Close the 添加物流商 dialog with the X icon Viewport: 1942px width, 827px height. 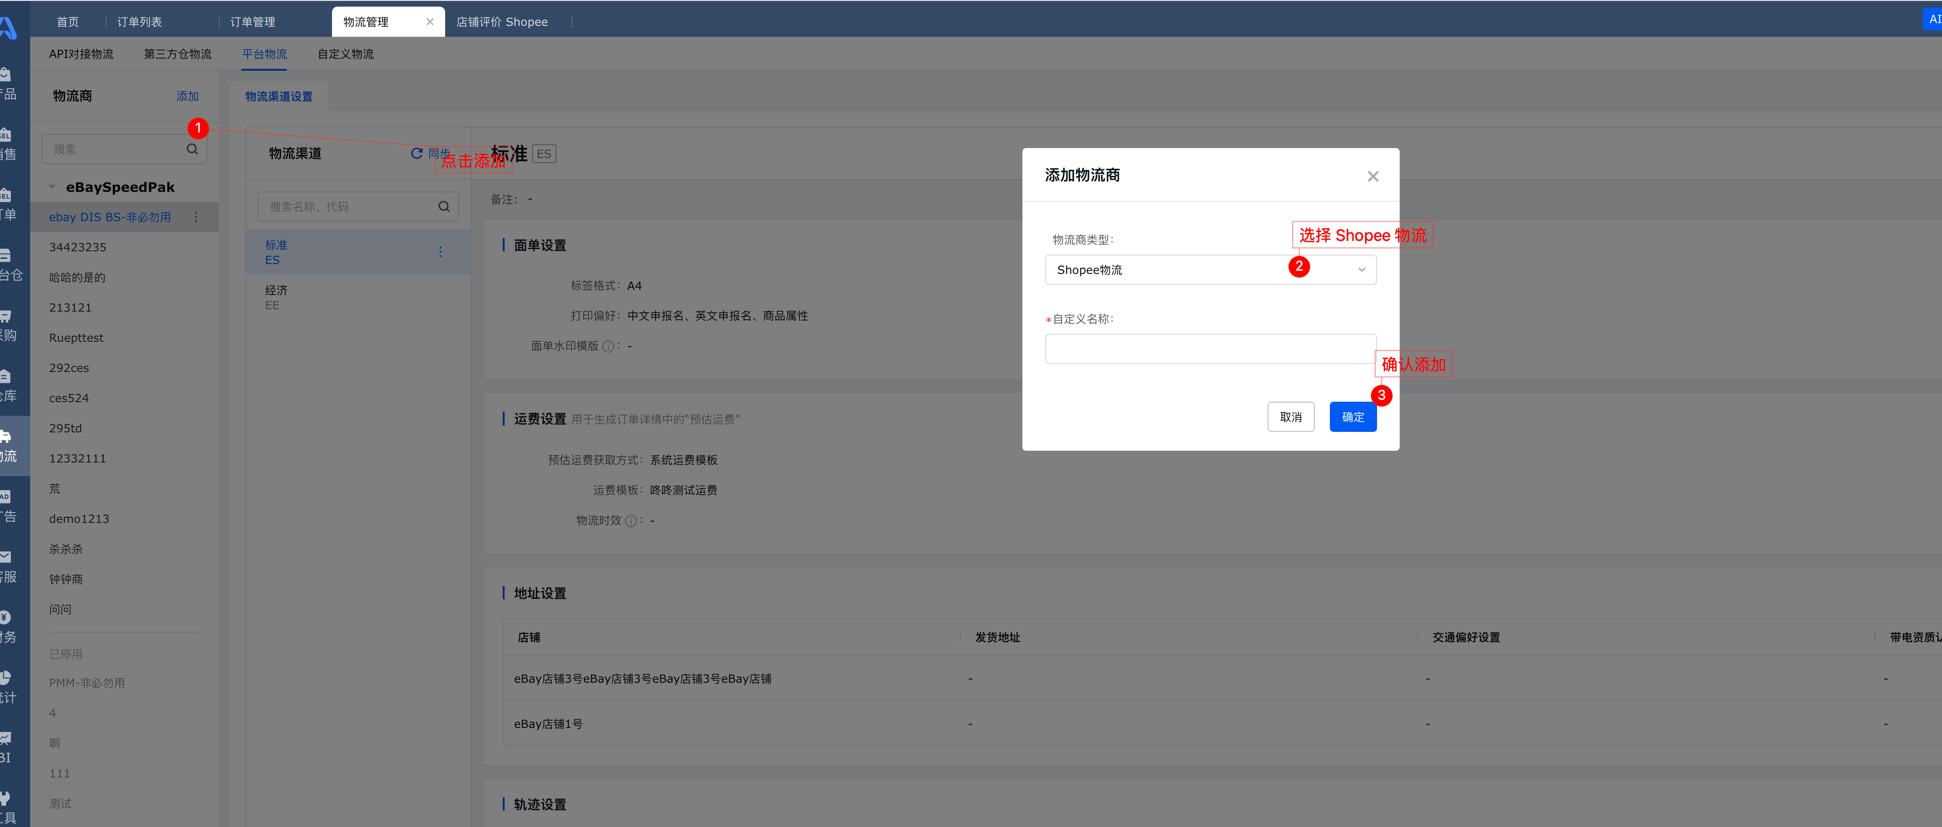1372,176
